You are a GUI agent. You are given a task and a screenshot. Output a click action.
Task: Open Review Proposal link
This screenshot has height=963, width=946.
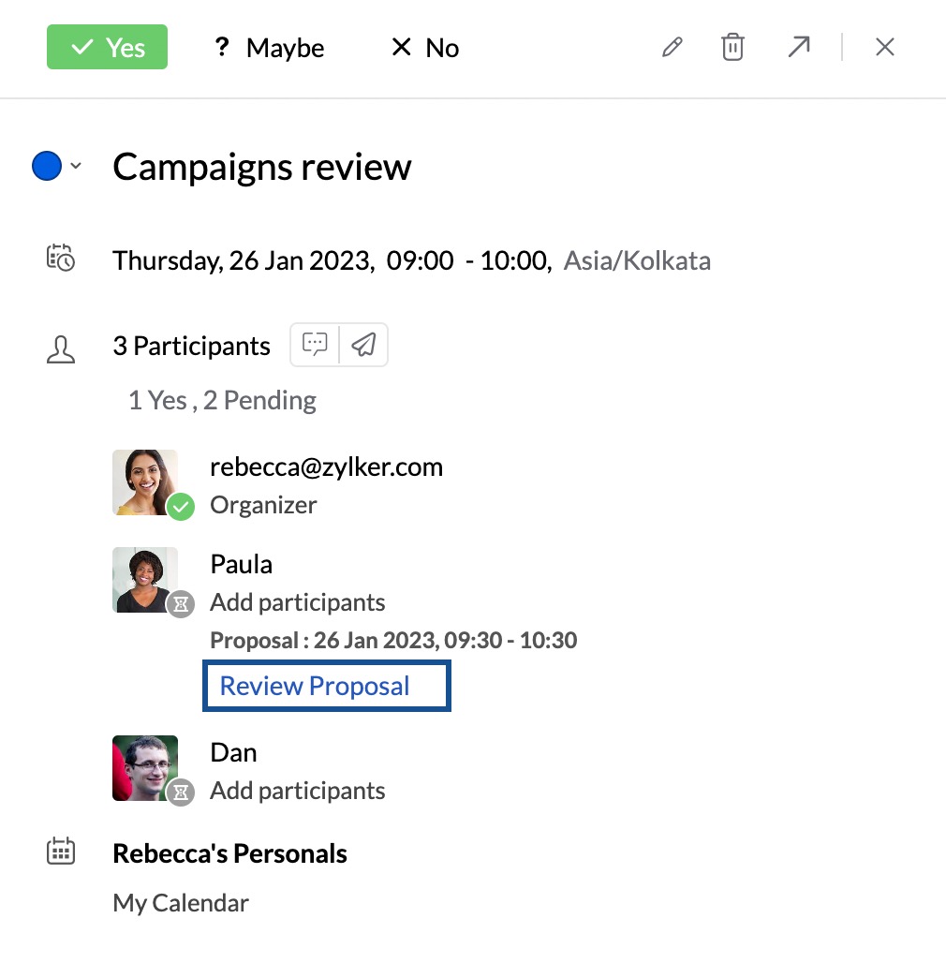pos(327,686)
